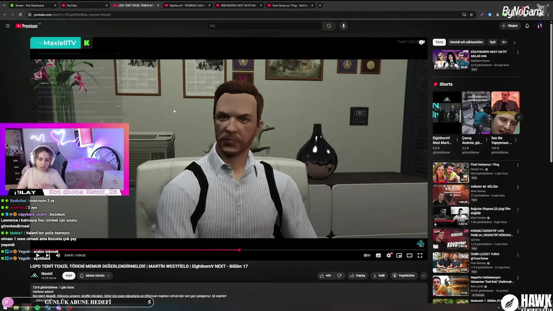
Task: Click the Katıl join button
Action: (x=69, y=276)
